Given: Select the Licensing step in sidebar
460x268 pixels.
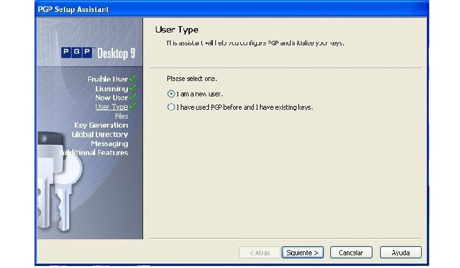Looking at the screenshot, I should coord(111,89).
